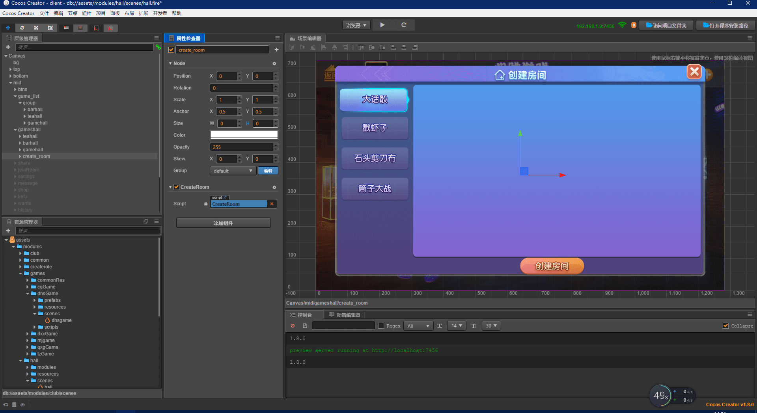Open the Group default dropdown
757x413 pixels.
(x=233, y=171)
